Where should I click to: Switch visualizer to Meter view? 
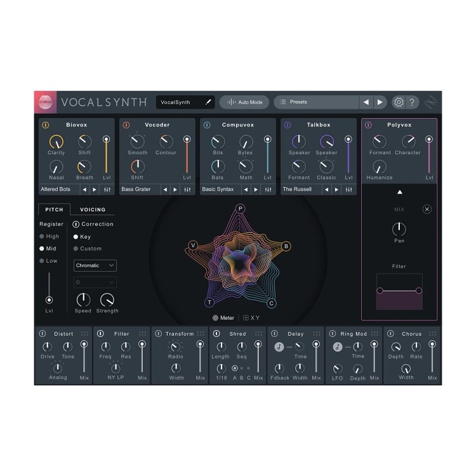pyautogui.click(x=223, y=318)
